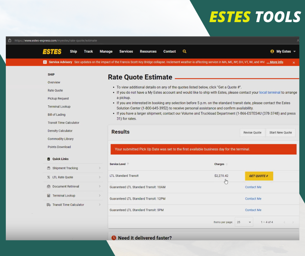The width and height of the screenshot is (305, 256).
Task: Click the Shipment Tracking package icon
Action: coord(49,168)
